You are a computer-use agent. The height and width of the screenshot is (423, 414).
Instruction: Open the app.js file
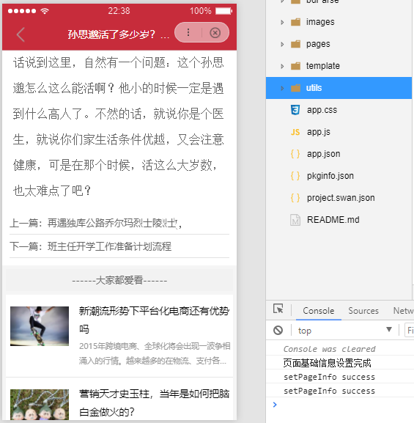318,132
